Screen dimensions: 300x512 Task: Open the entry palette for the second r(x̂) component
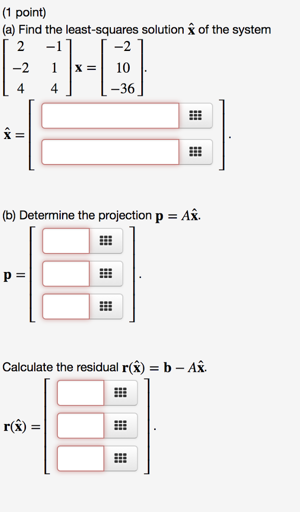pyautogui.click(x=120, y=426)
